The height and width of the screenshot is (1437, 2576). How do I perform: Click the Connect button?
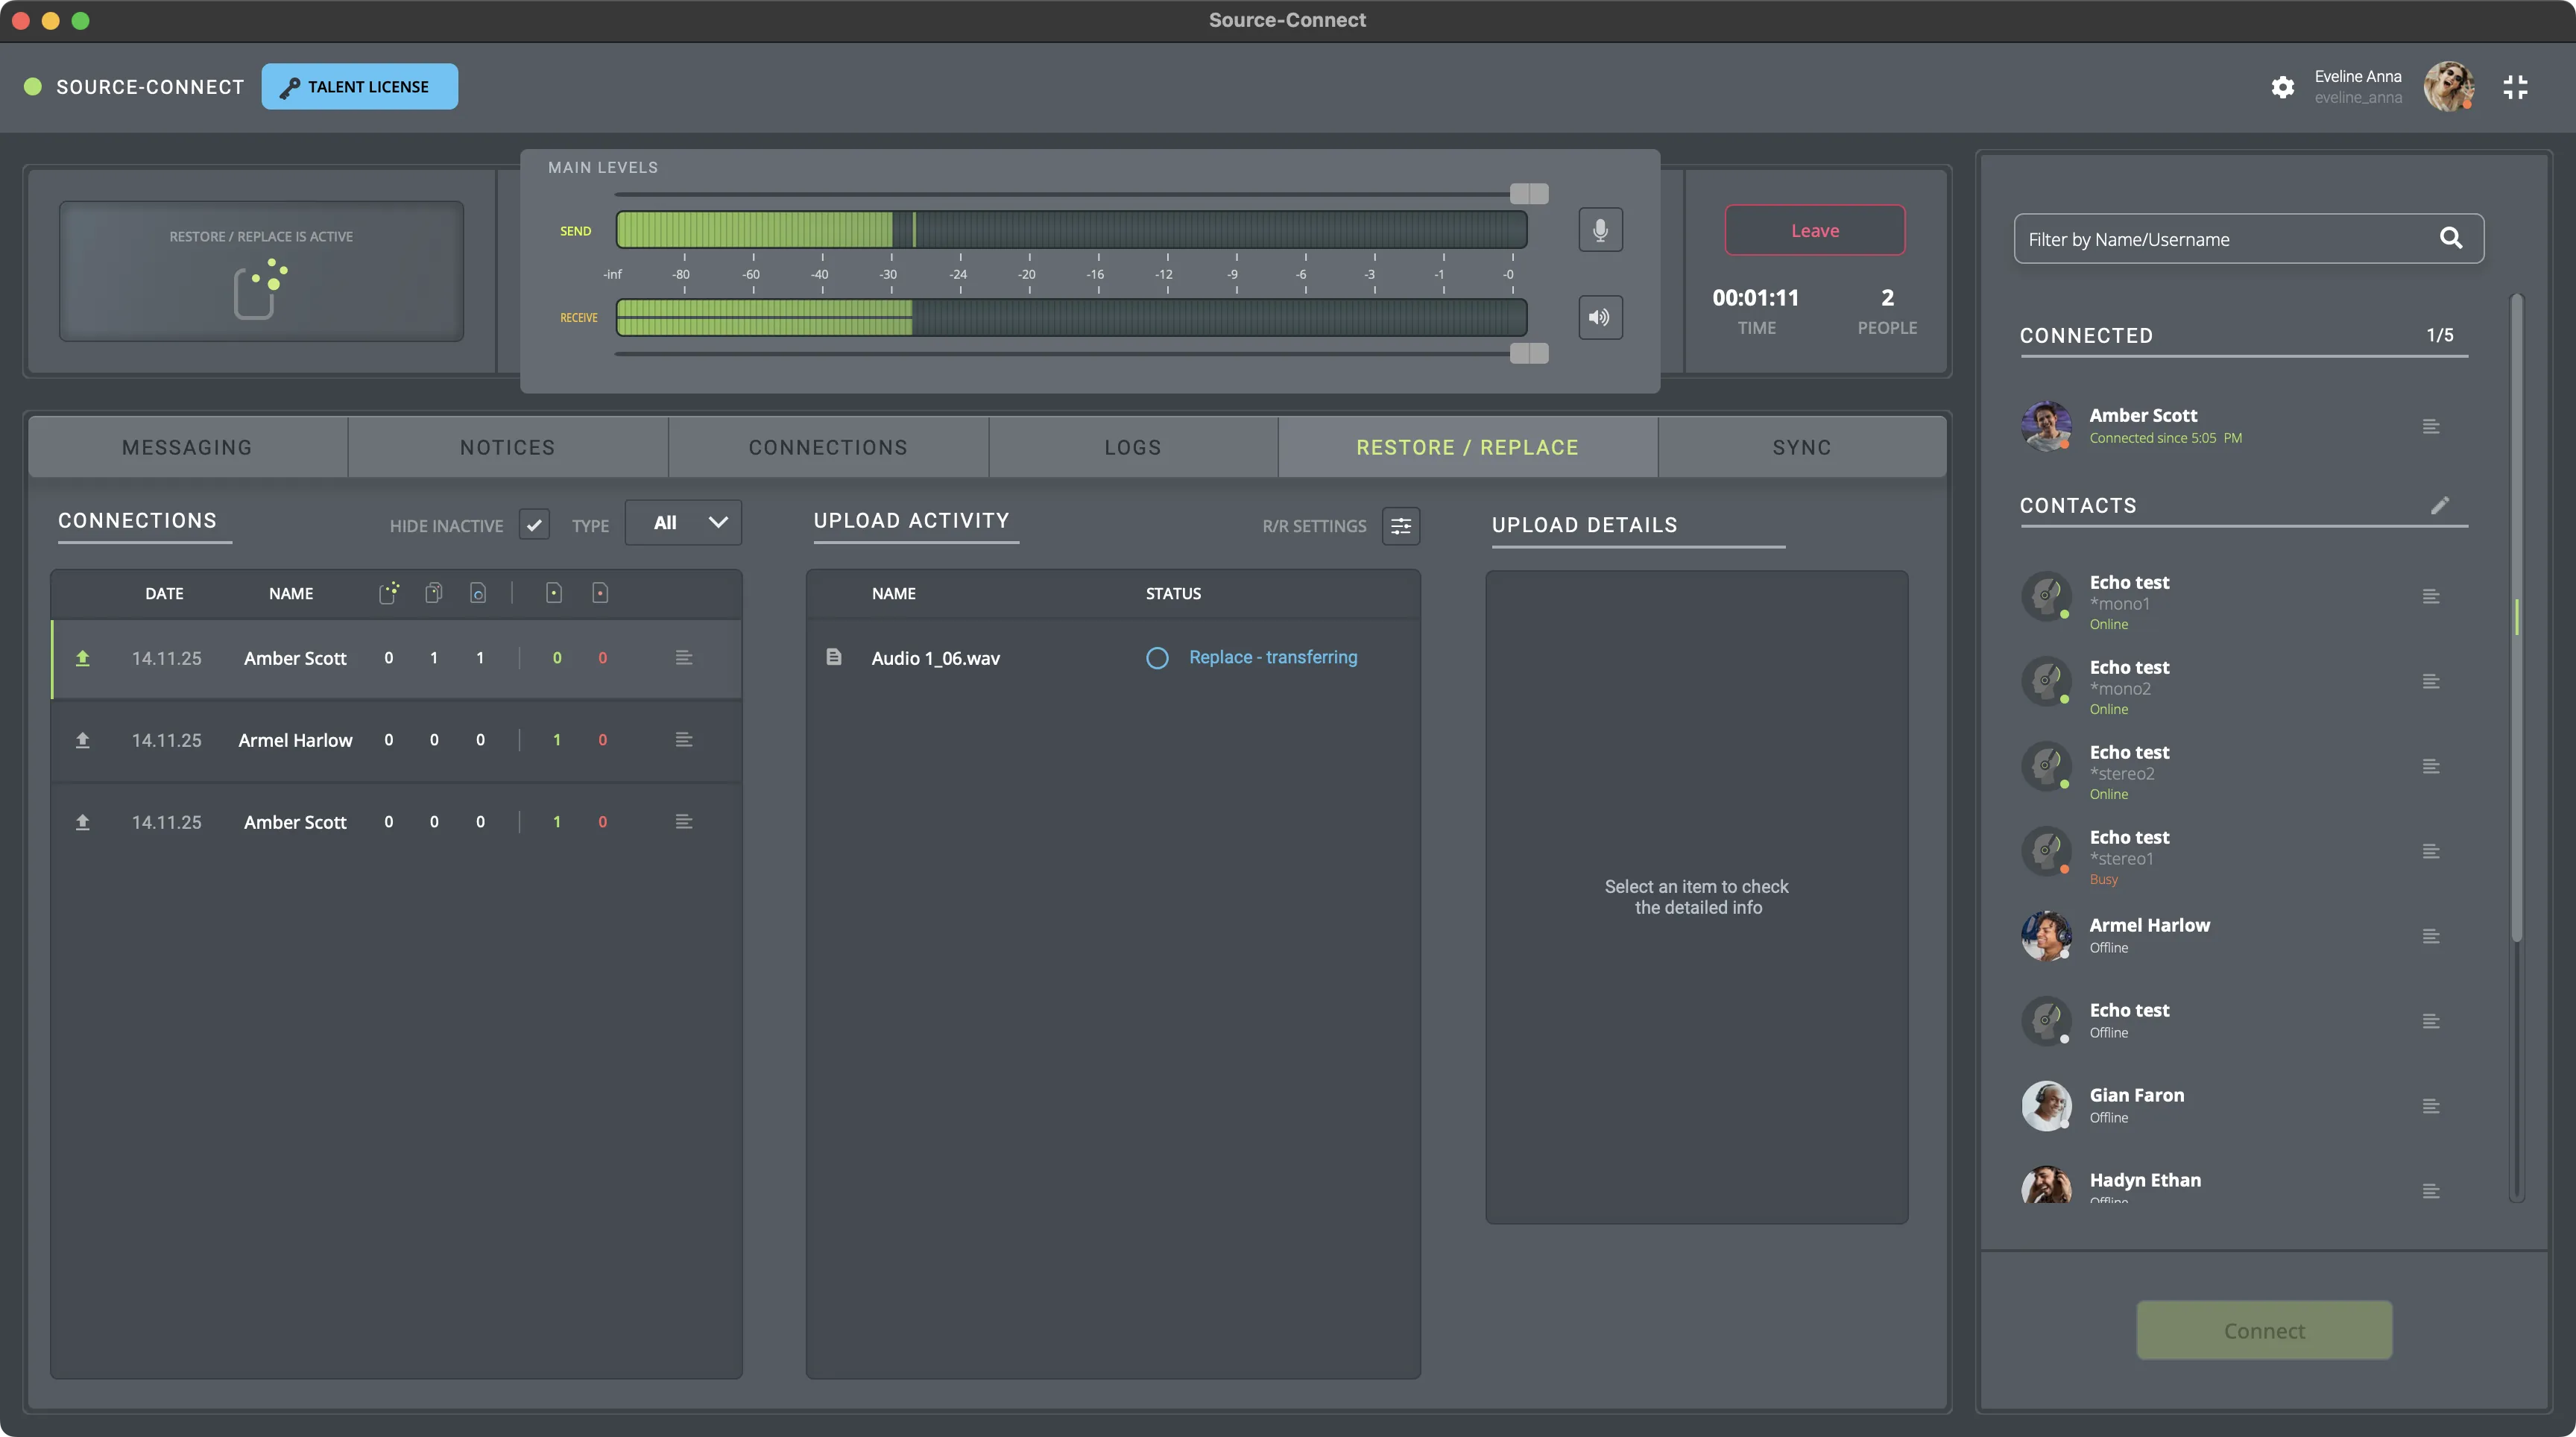tap(2264, 1330)
